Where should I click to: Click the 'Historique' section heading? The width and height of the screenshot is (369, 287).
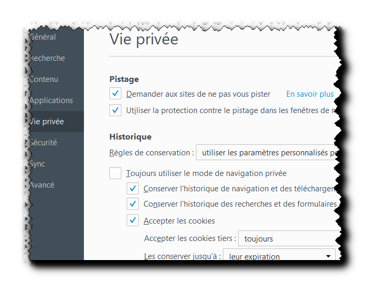tap(130, 136)
